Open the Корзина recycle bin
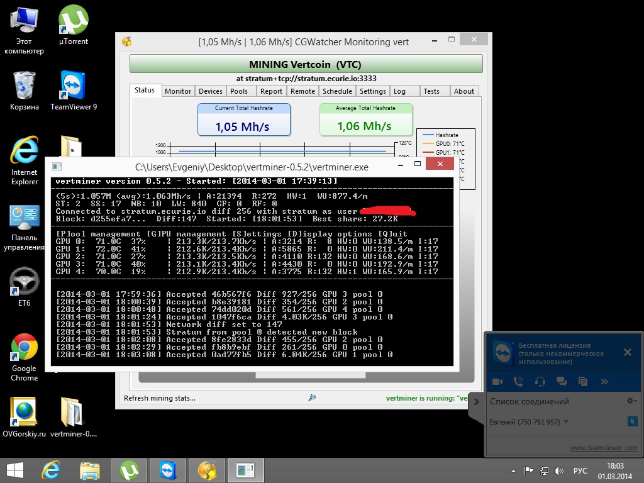 pos(25,91)
